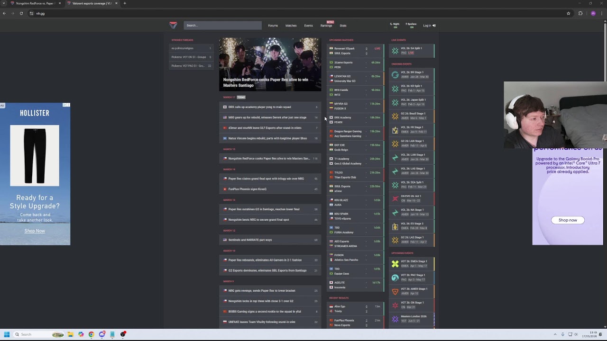Click the login arrow icon
607x341 pixels.
tap(434, 26)
